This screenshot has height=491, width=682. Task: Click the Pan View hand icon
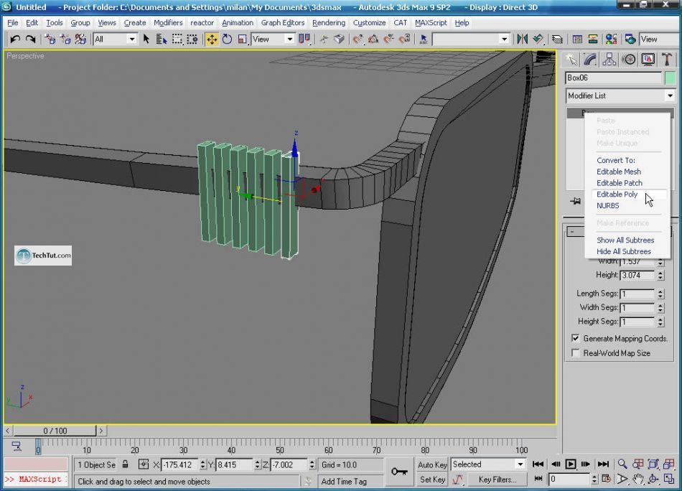pos(638,479)
